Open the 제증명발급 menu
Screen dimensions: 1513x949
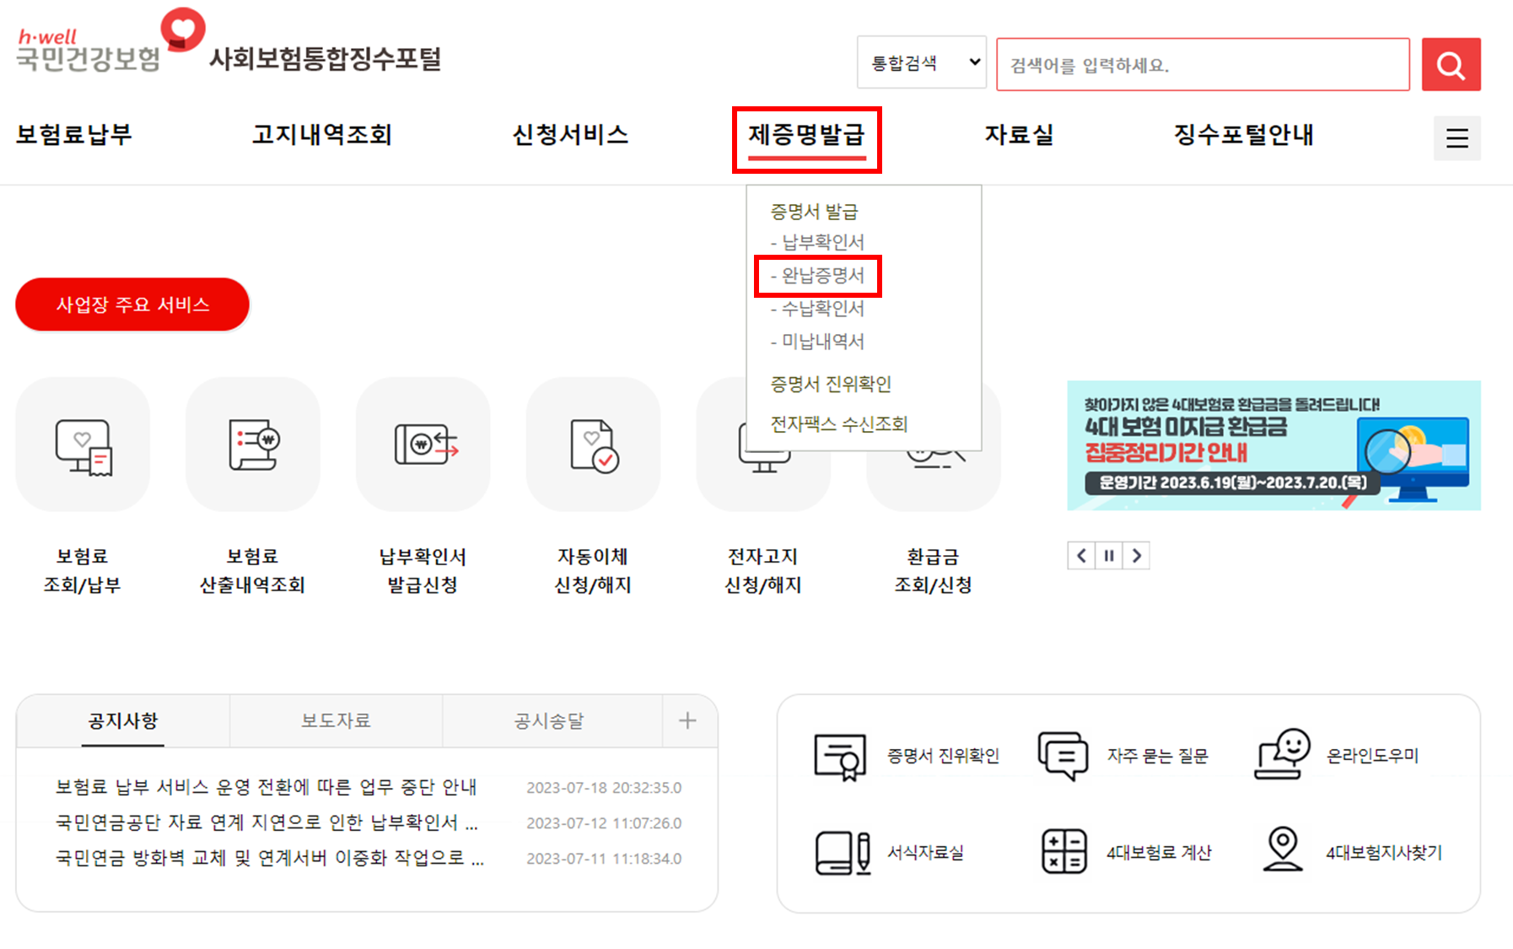(807, 135)
